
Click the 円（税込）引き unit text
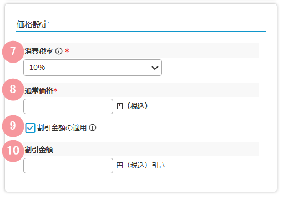pyautogui.click(x=141, y=165)
